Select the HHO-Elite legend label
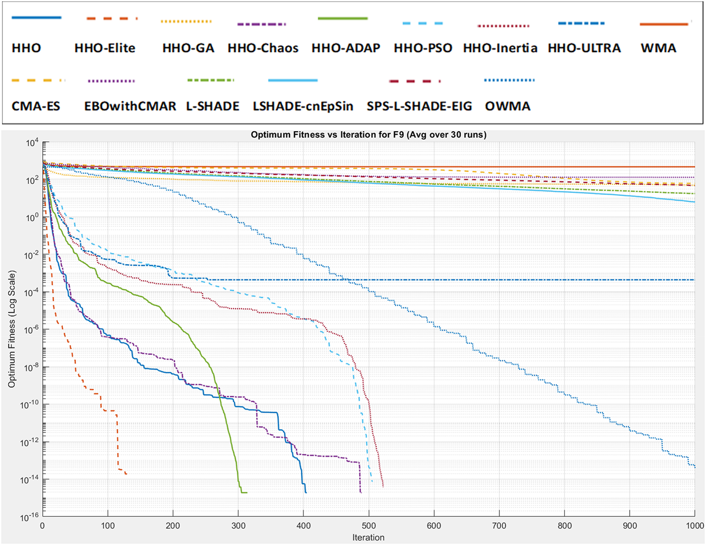Viewport: 706px width, 545px height. click(105, 48)
